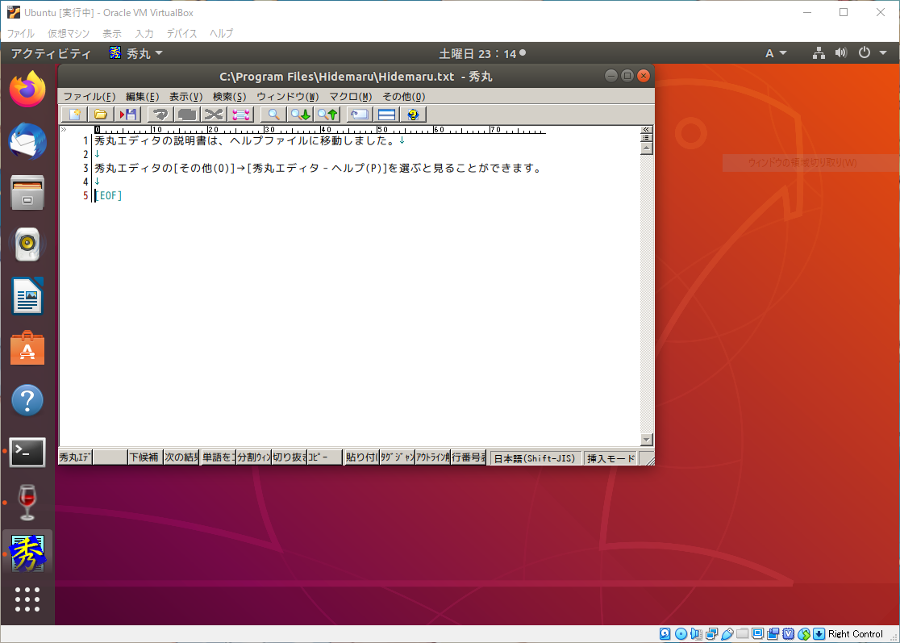Screen dimensions: 900x643
Task: Click the double-chevron icon above the scrollbar
Action: [x=646, y=130]
